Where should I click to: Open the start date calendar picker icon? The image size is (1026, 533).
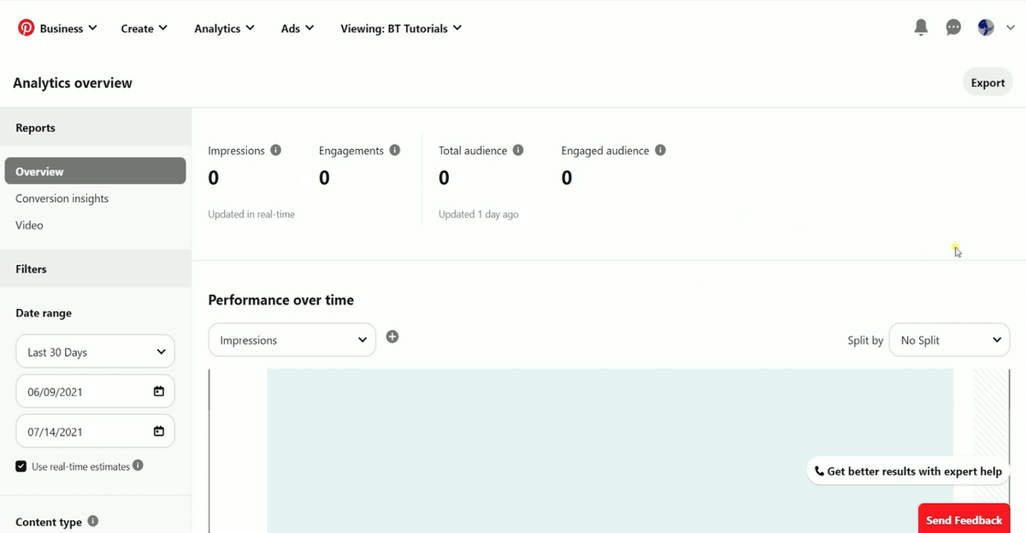point(158,391)
